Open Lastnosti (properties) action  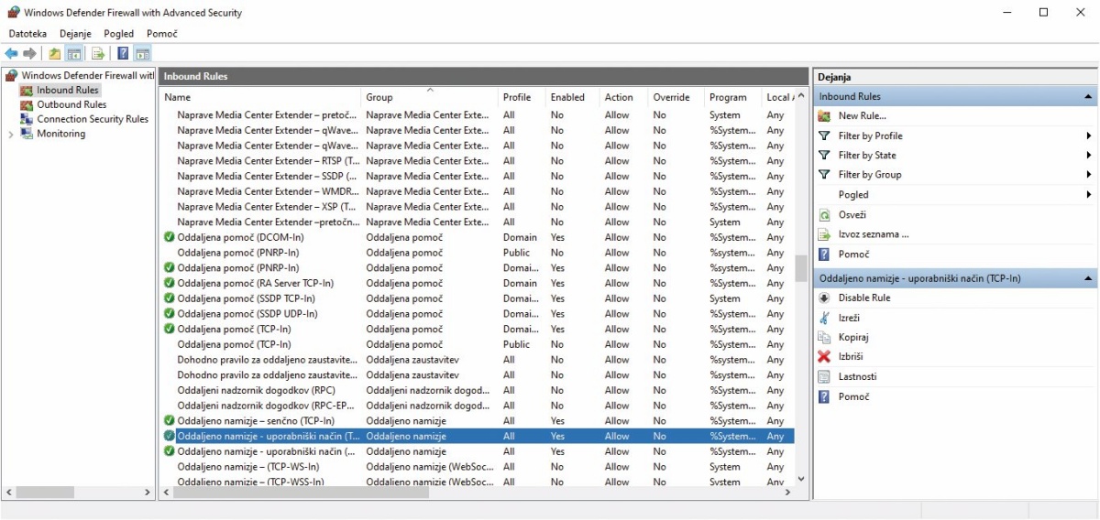coord(857,376)
